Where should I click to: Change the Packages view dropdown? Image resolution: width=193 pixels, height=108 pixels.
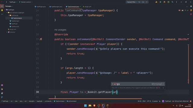click(x=9, y=6)
